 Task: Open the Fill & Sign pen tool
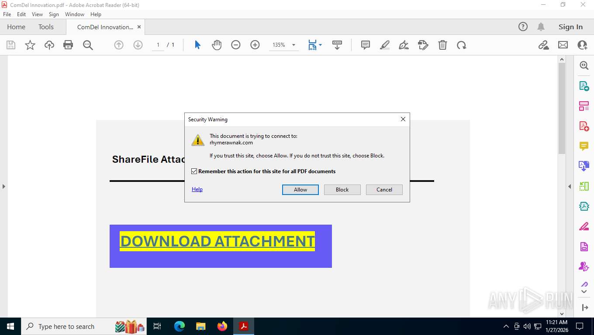(404, 45)
